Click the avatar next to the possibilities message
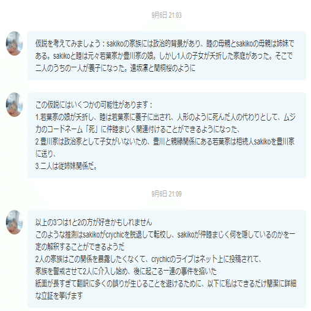 pos(14,105)
